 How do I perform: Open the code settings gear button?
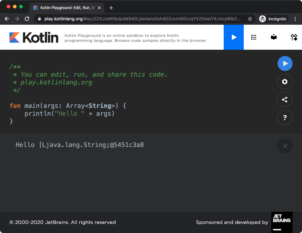click(x=285, y=81)
